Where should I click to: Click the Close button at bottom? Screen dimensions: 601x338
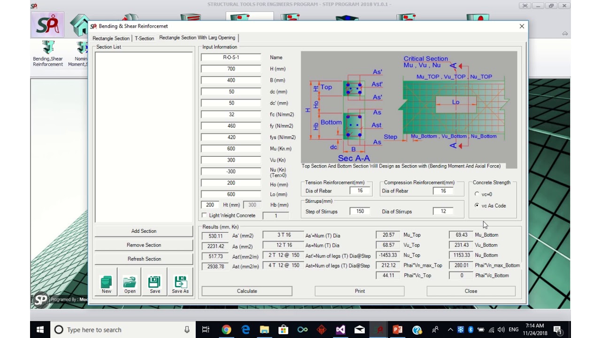pos(471,291)
